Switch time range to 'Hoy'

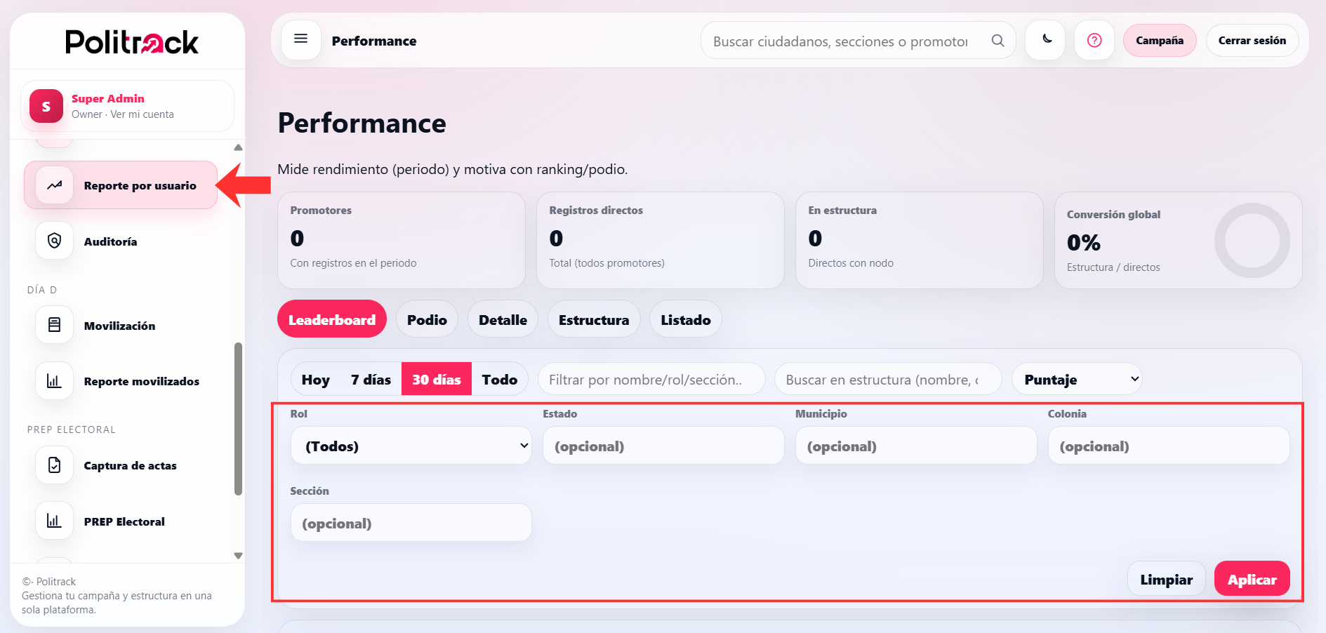point(314,378)
